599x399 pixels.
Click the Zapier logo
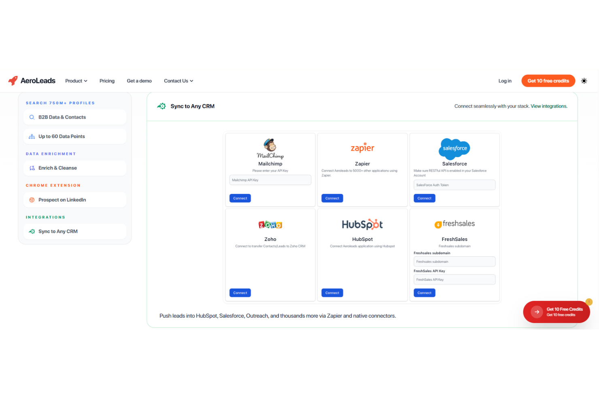click(362, 148)
